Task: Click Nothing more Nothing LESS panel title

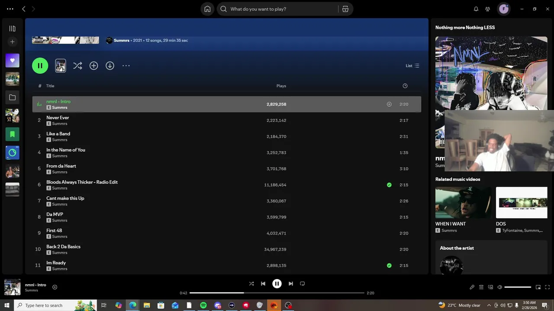Action: click(x=465, y=27)
